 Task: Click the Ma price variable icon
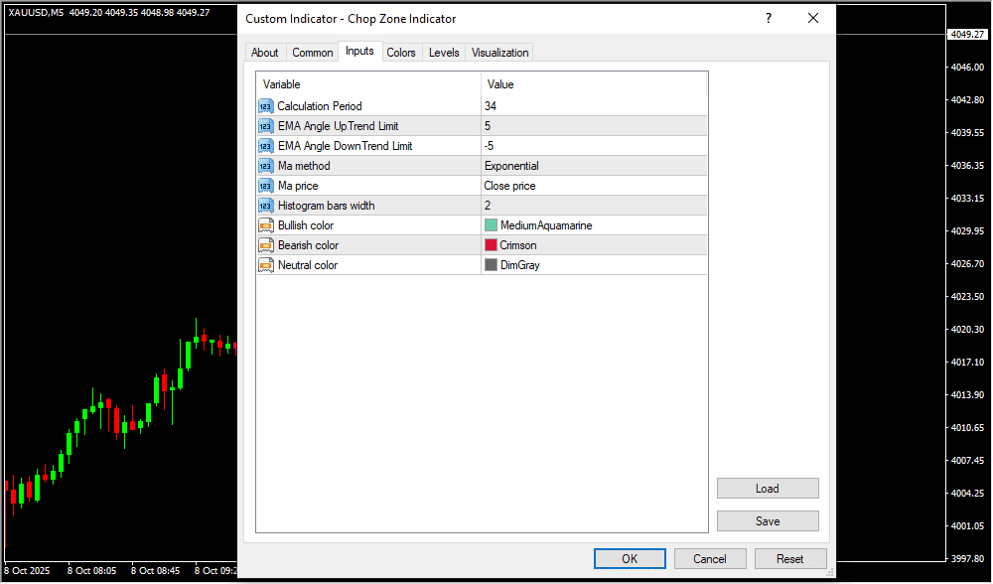pyautogui.click(x=265, y=186)
